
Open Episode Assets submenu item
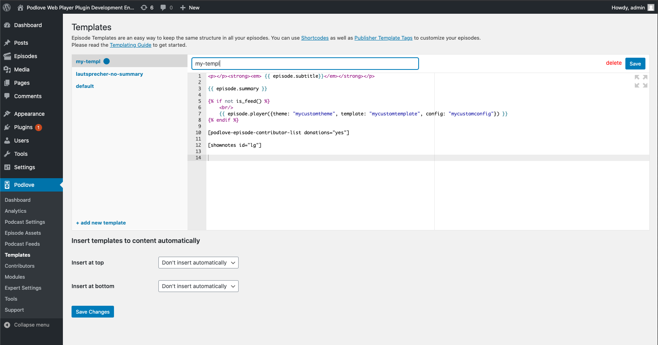(23, 233)
